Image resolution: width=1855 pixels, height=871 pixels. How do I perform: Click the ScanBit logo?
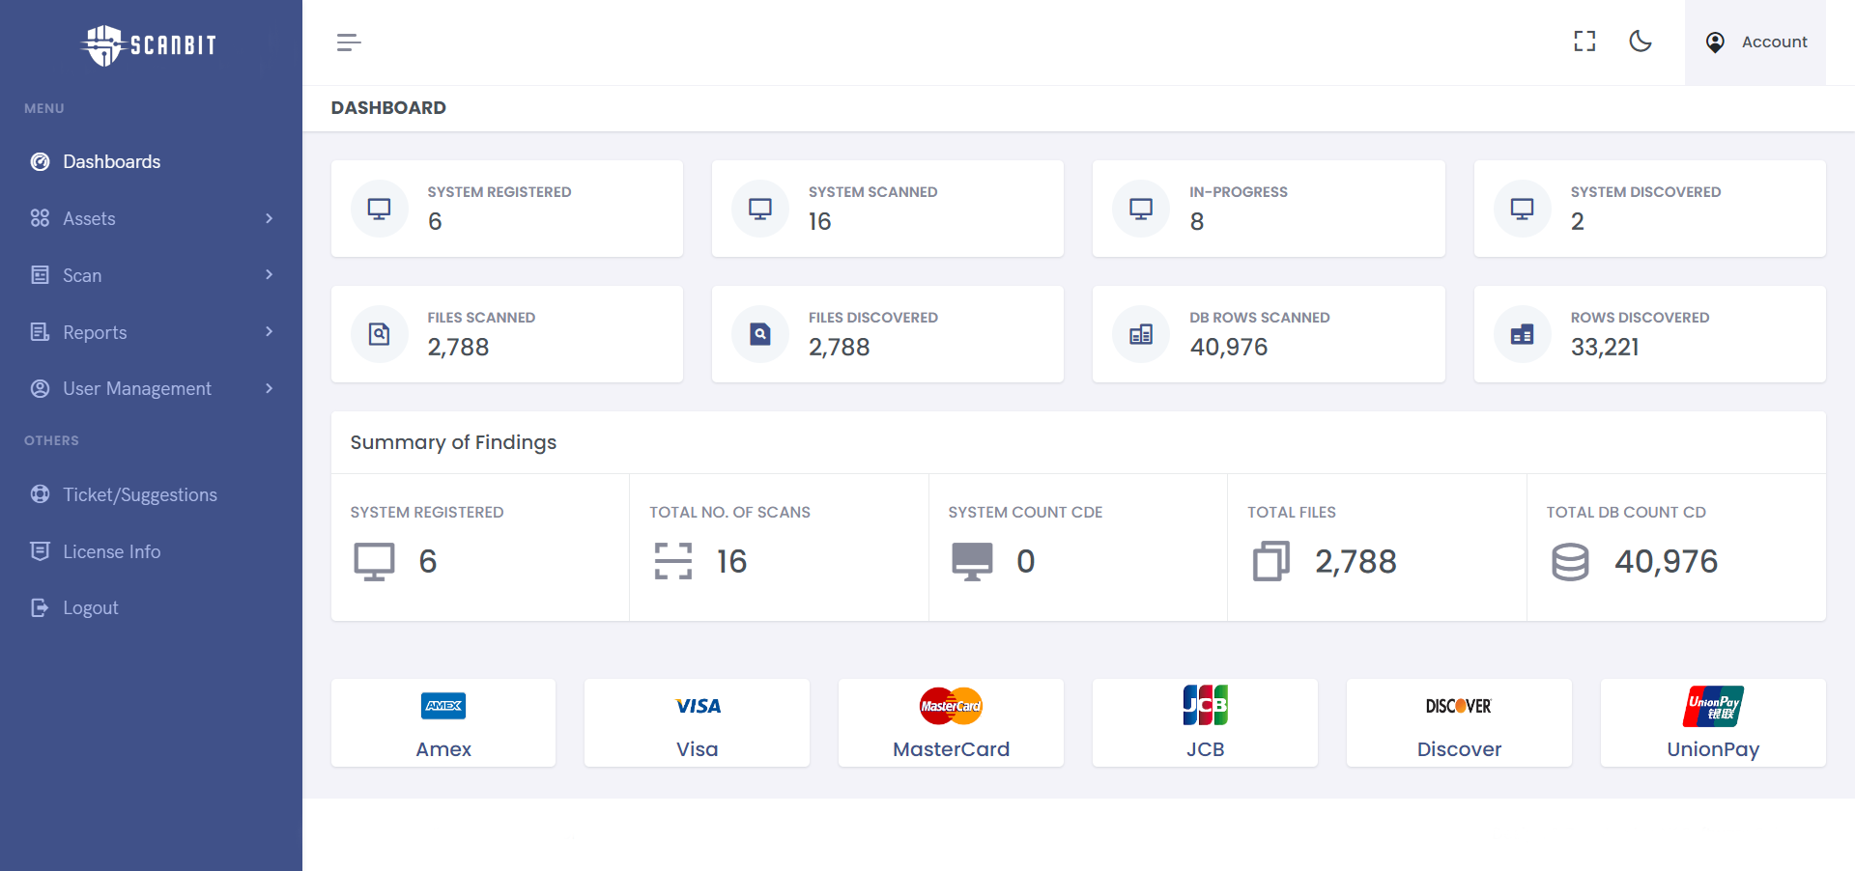pos(149,44)
